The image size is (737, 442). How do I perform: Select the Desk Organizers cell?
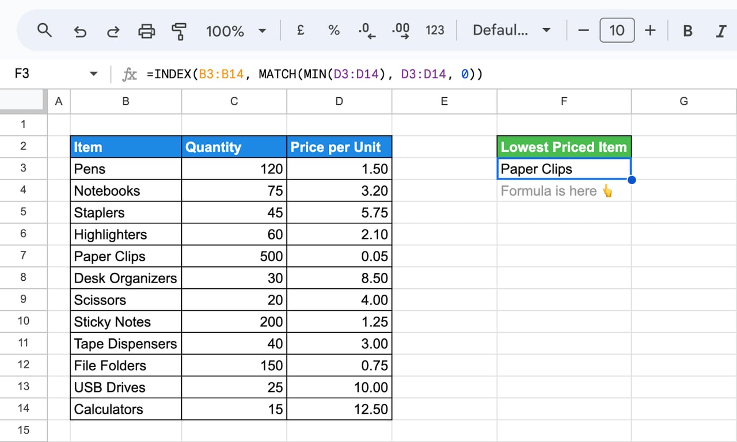click(x=126, y=278)
